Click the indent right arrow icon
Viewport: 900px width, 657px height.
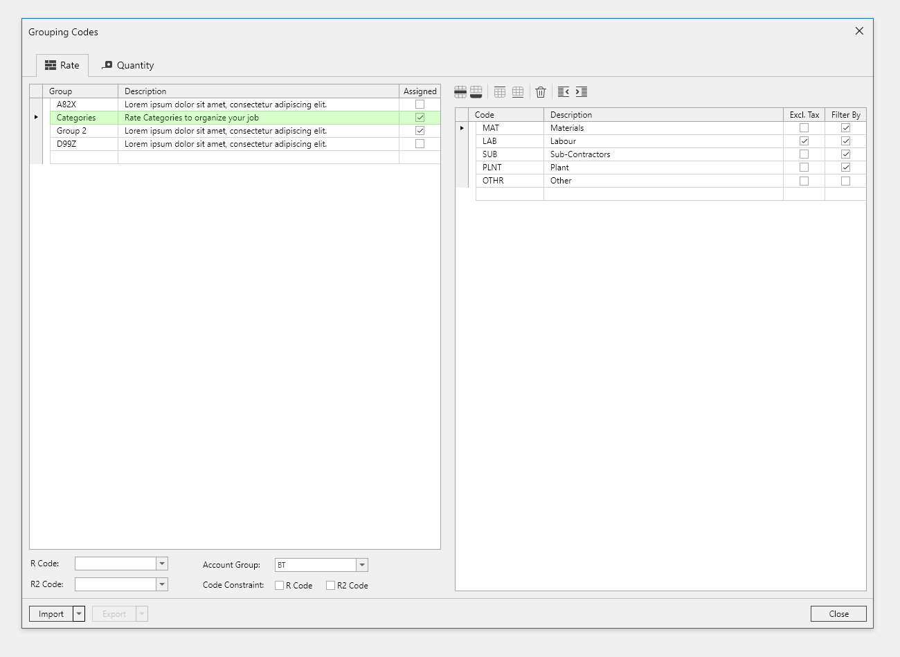pyautogui.click(x=582, y=92)
